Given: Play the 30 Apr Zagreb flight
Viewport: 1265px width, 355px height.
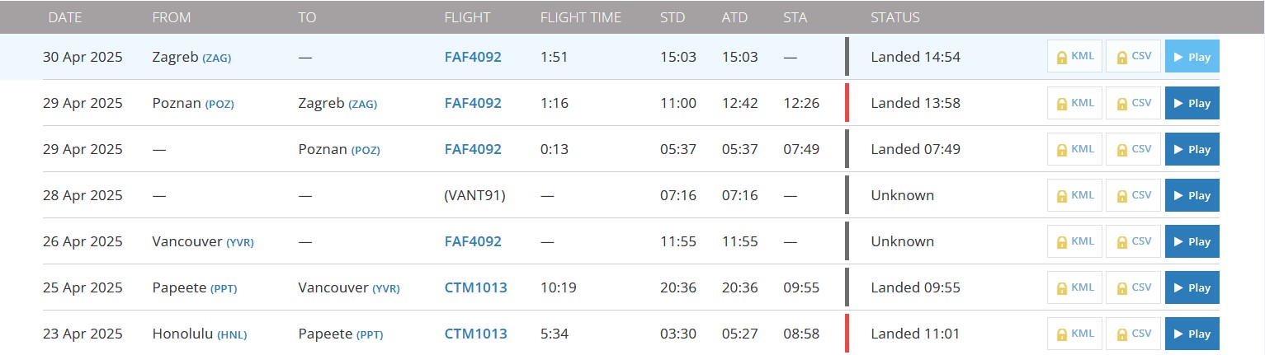Looking at the screenshot, I should (1192, 57).
